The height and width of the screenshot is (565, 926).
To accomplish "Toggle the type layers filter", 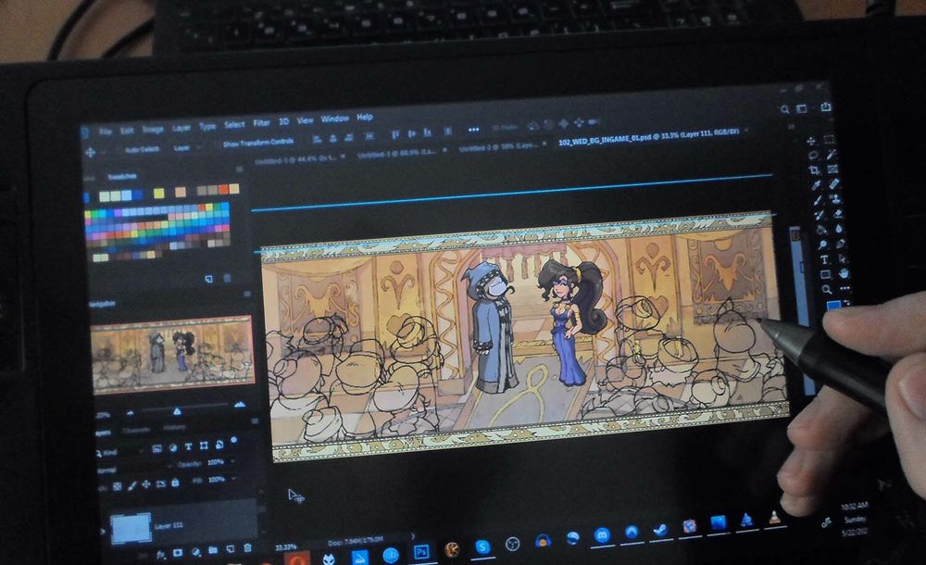I will click(188, 446).
